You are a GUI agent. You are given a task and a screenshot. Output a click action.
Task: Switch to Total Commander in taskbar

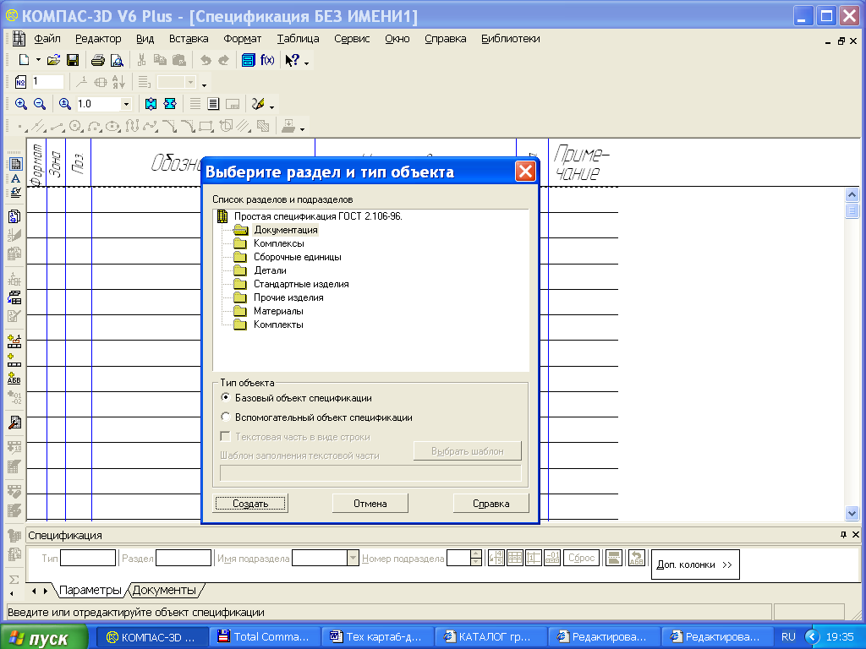click(264, 637)
